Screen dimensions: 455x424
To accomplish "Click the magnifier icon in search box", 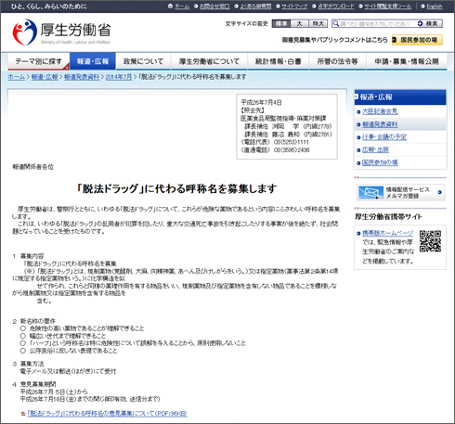I will 335,23.
